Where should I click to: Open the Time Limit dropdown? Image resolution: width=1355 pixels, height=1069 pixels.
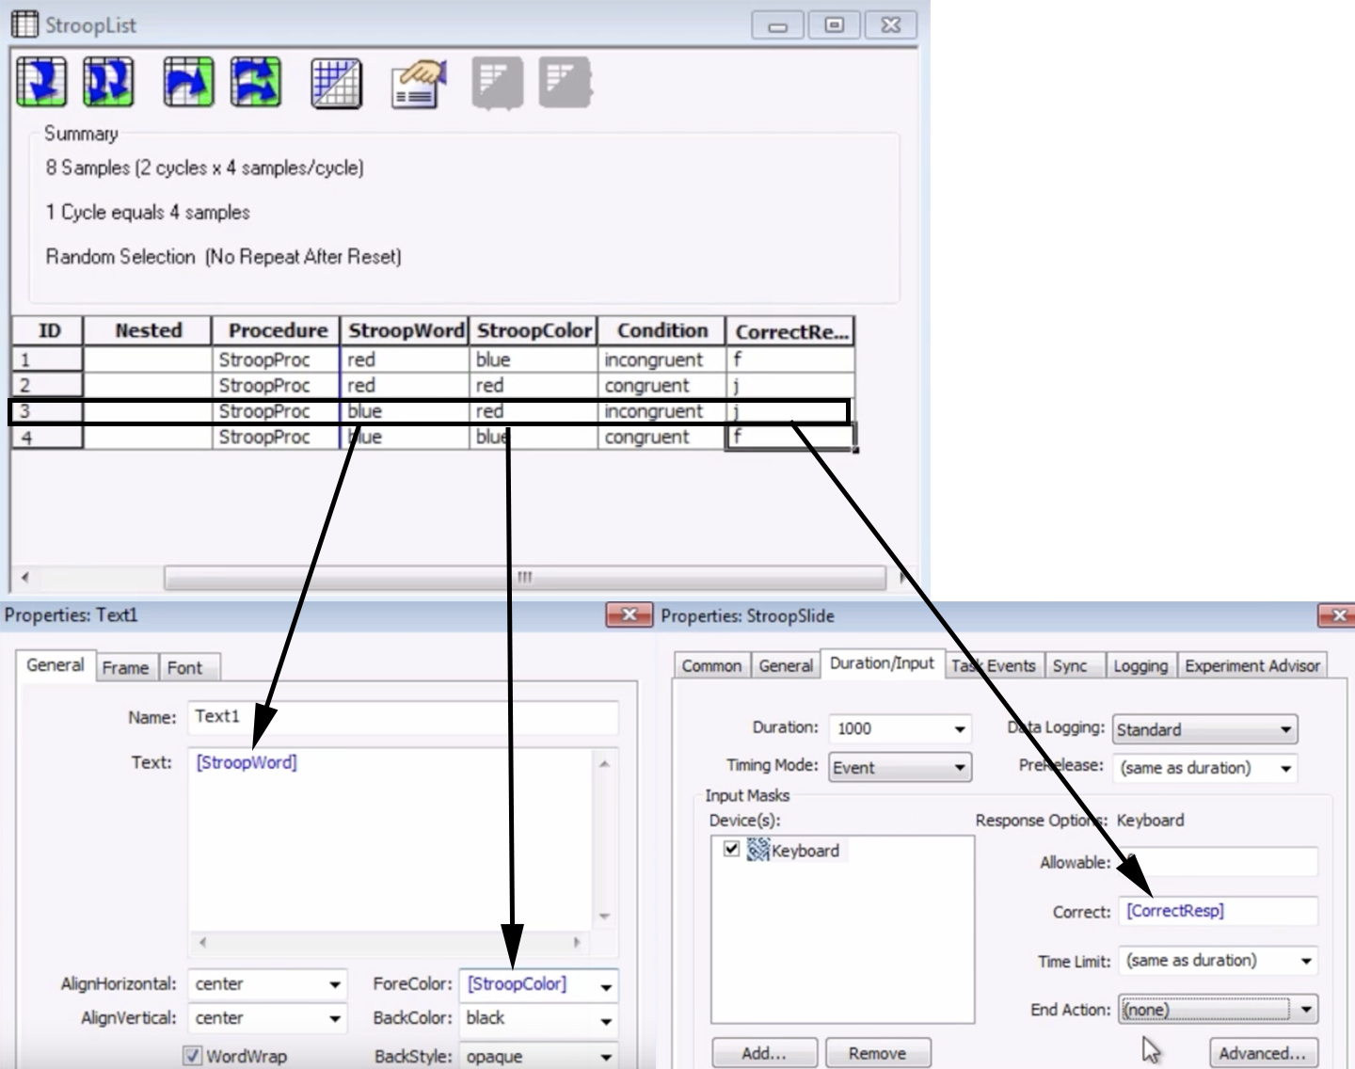pyautogui.click(x=1306, y=962)
